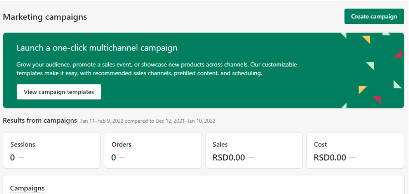Click the Orders value of 0
Image resolution: width=409 pixels, height=194 pixels.
(114, 158)
